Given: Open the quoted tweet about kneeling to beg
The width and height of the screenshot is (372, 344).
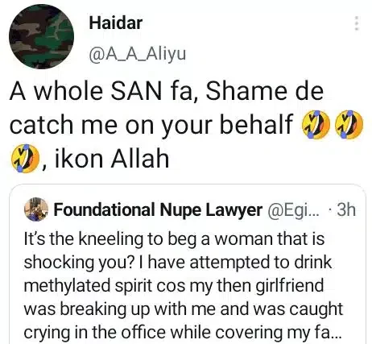Looking at the screenshot, I should point(188,263).
